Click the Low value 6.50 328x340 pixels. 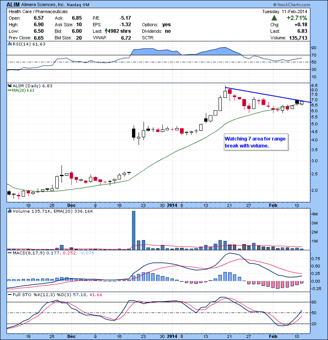[39, 31]
